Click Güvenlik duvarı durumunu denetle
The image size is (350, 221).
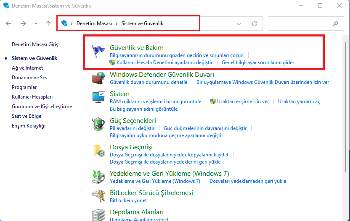click(148, 82)
